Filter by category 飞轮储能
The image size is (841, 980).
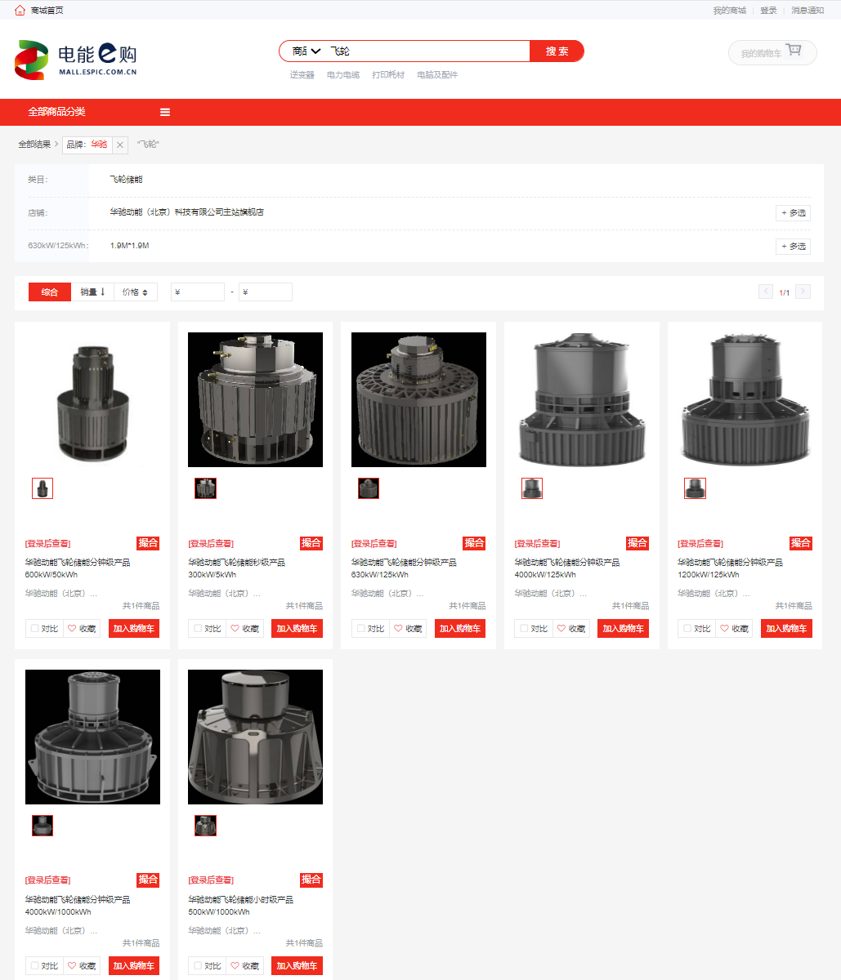(126, 180)
